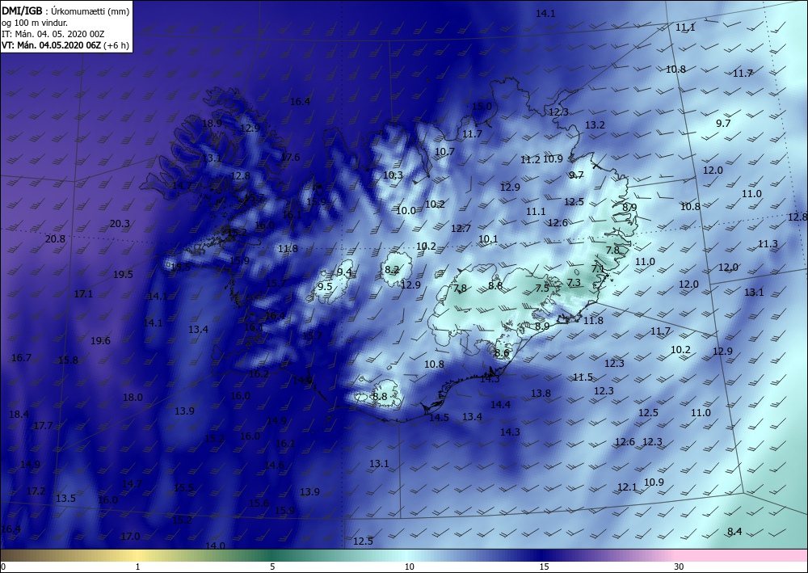This screenshot has height=573, width=808.
Task: Click the 'DMI/IGB : Úrkomumætti (mm)' title text
Action: [x=65, y=11]
